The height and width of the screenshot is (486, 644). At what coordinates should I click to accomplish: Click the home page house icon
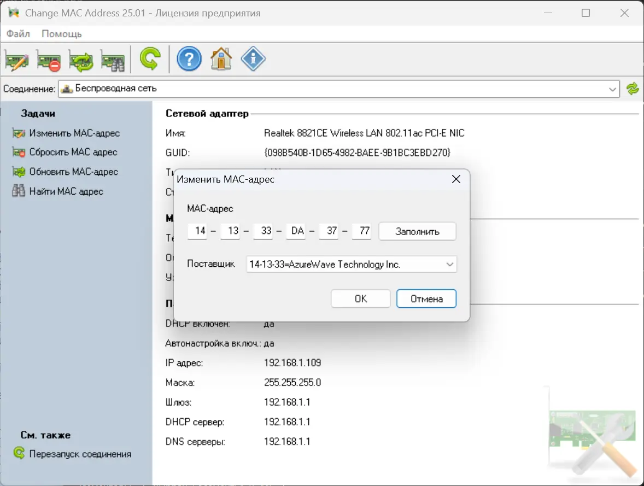pos(221,59)
